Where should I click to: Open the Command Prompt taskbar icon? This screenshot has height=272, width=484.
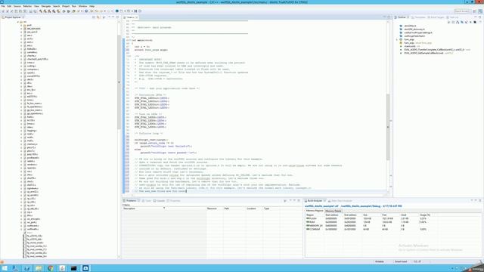click(x=74, y=268)
